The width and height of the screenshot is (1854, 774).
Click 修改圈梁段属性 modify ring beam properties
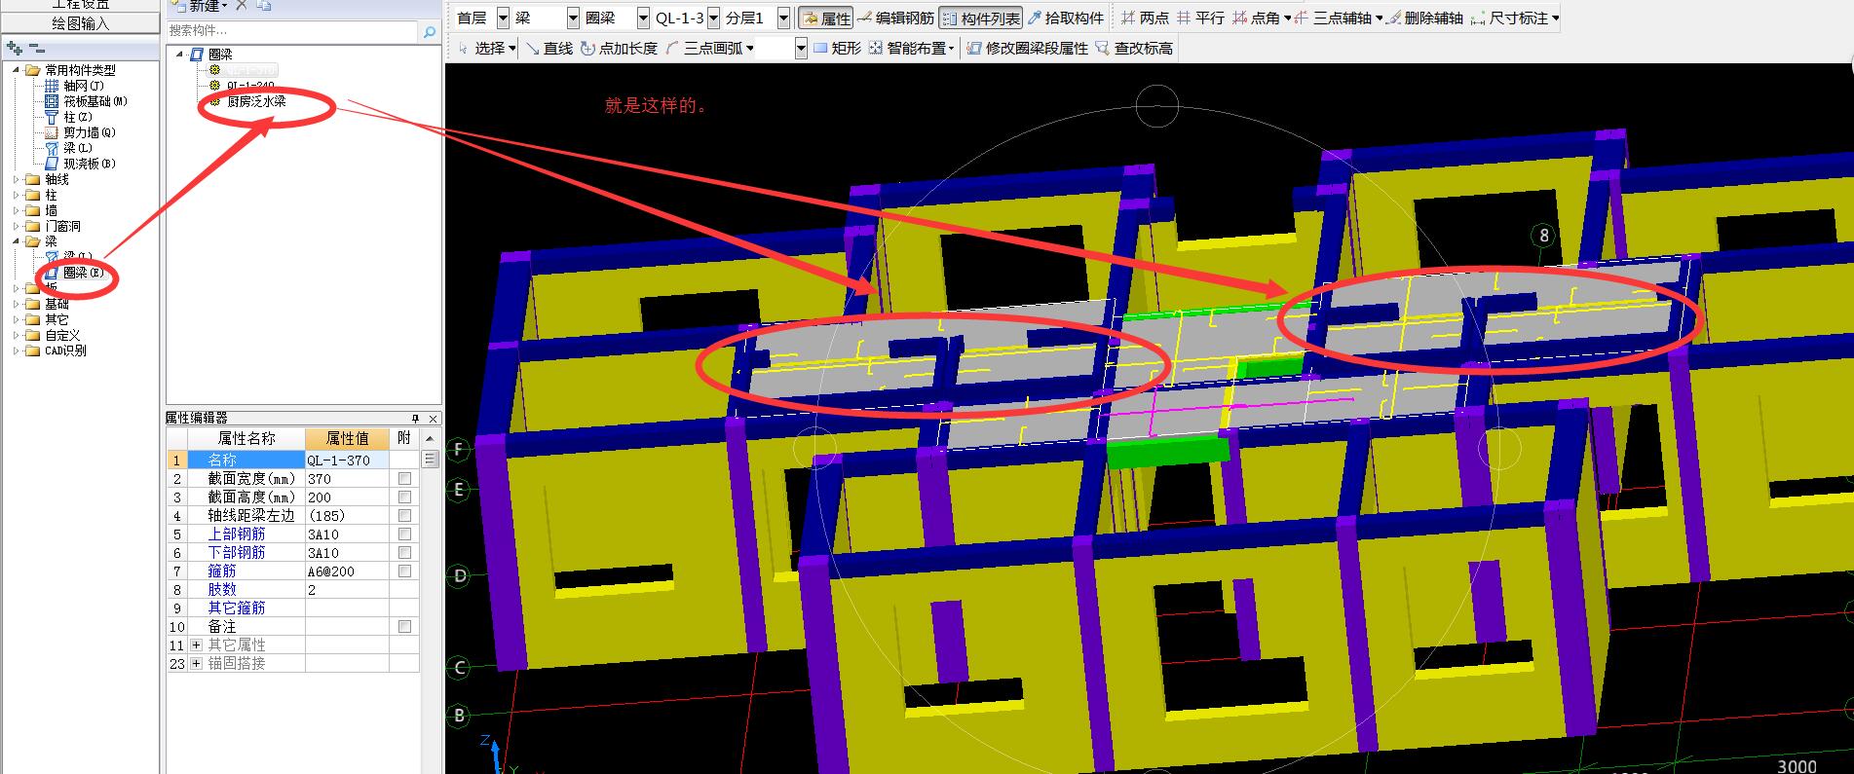1028,48
